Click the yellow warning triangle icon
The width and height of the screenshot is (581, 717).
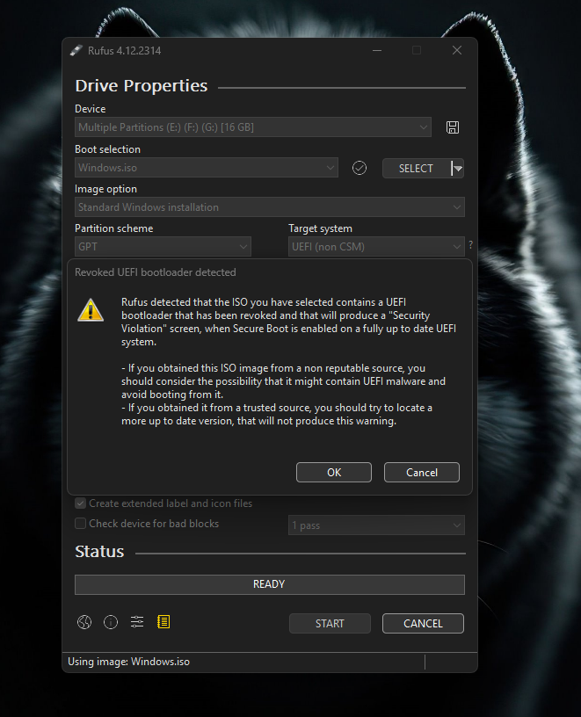[x=91, y=310]
